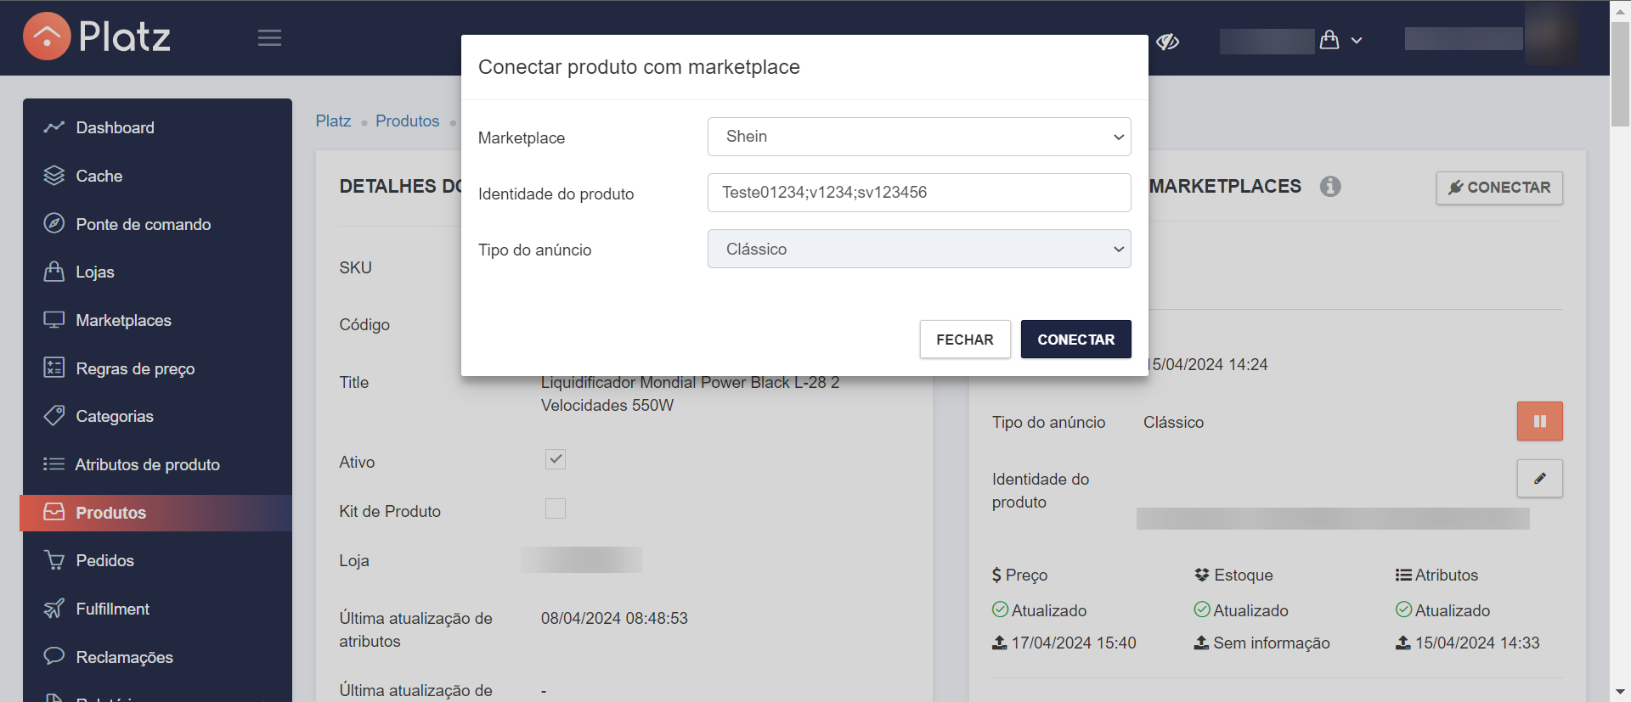The image size is (1631, 702).
Task: Toggle the hamburger sidebar menu
Action: (x=269, y=38)
